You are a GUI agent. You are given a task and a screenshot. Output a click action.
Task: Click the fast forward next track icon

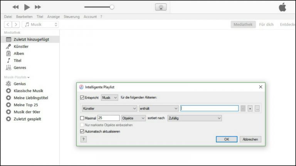[x=38, y=7]
